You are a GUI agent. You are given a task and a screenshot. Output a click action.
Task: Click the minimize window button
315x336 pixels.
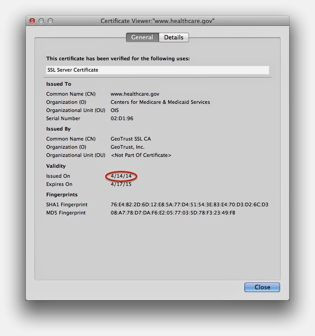[x=41, y=21]
